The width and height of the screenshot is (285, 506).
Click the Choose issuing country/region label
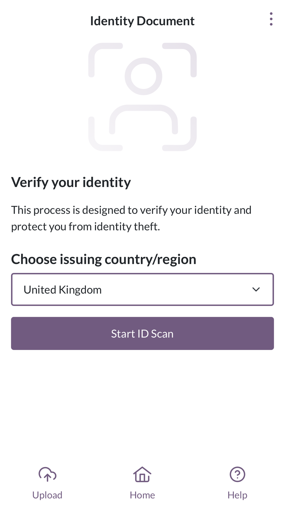point(103,259)
